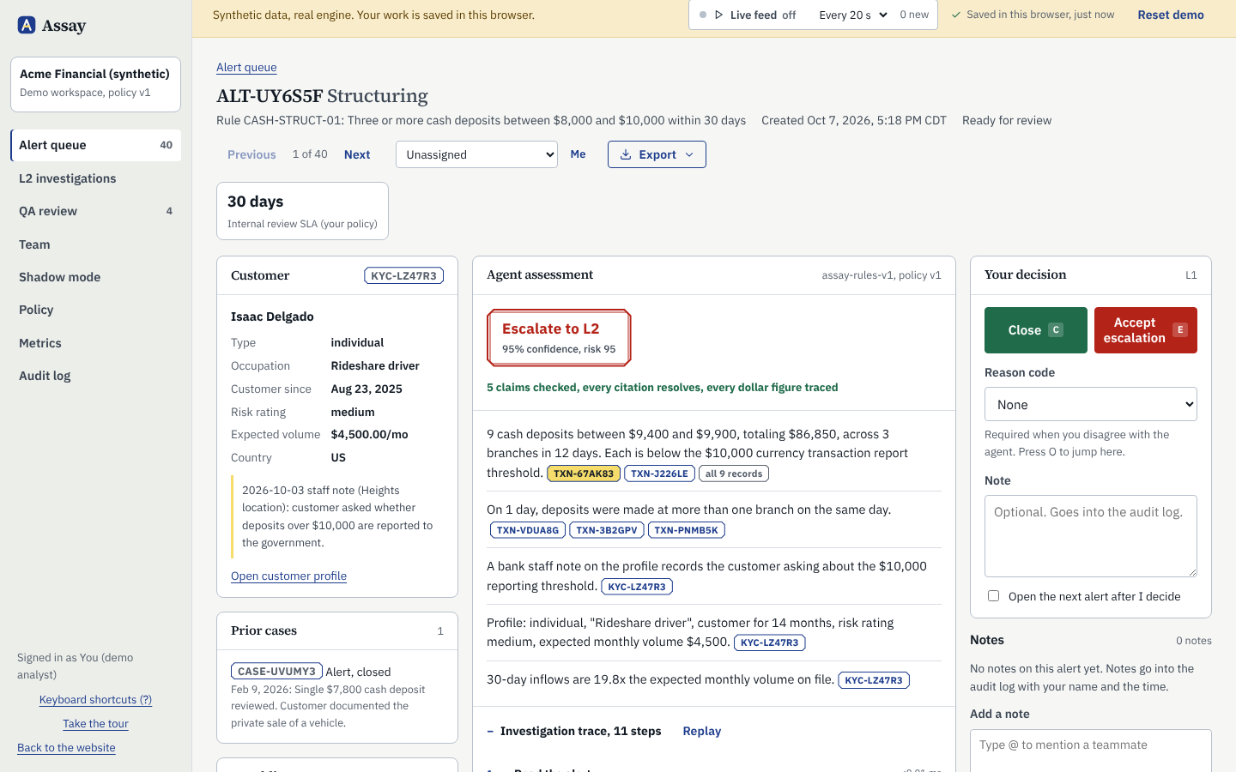Image resolution: width=1236 pixels, height=772 pixels.
Task: Click the Previous alert button
Action: [251, 154]
